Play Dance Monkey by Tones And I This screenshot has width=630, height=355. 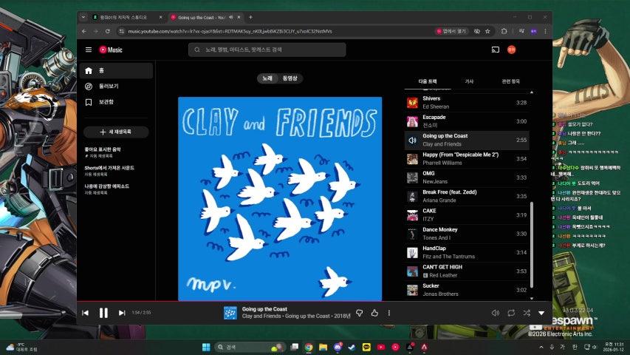467,234
